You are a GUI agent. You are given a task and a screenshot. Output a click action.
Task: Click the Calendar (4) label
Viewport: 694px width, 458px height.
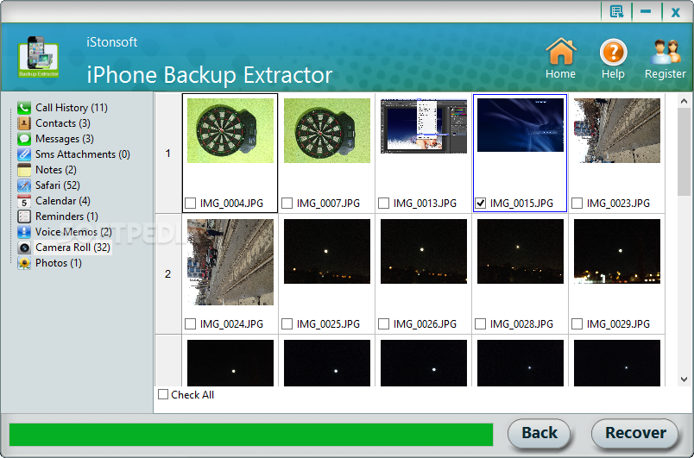tap(63, 201)
